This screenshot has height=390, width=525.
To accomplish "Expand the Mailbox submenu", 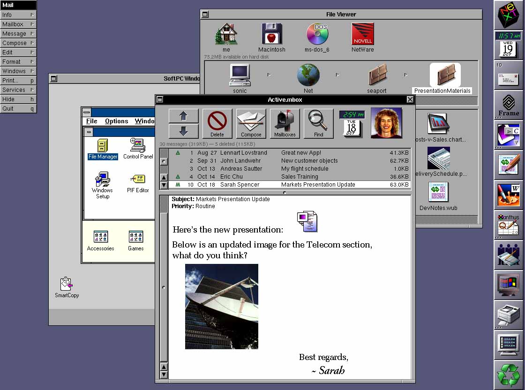I will coord(18,24).
